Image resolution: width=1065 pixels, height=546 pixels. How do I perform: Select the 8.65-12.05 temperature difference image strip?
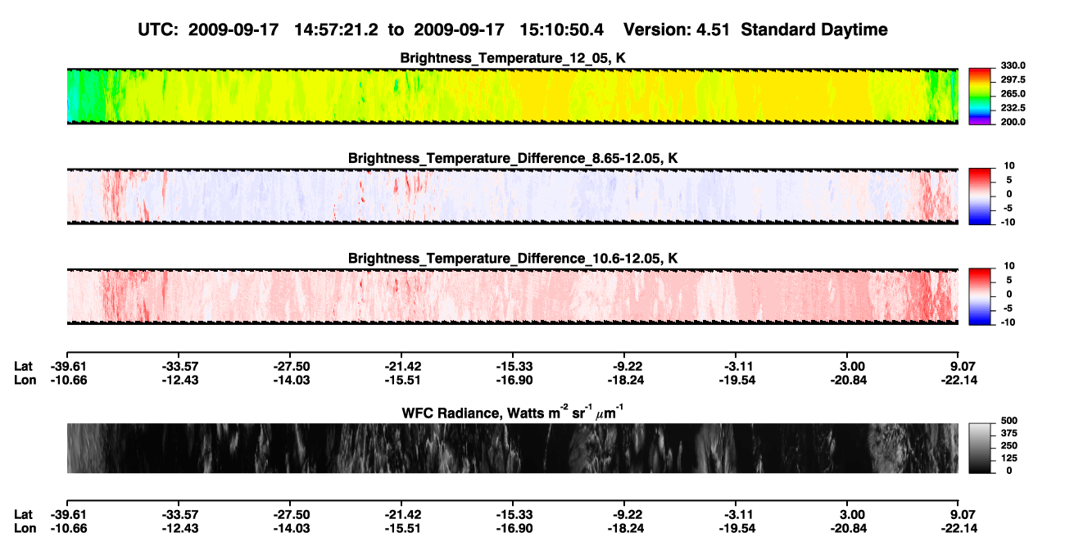(512, 196)
